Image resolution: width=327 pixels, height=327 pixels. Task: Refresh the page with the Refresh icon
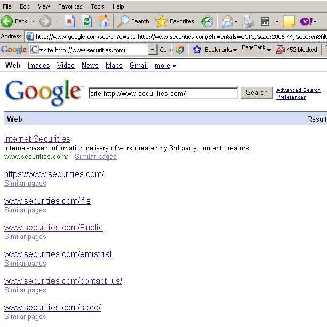pyautogui.click(x=86, y=21)
